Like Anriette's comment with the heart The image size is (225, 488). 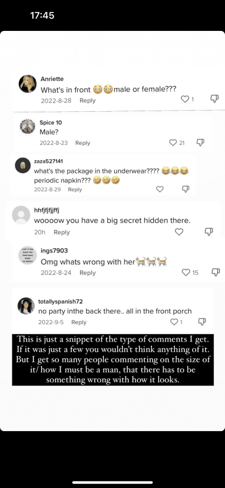(x=185, y=99)
